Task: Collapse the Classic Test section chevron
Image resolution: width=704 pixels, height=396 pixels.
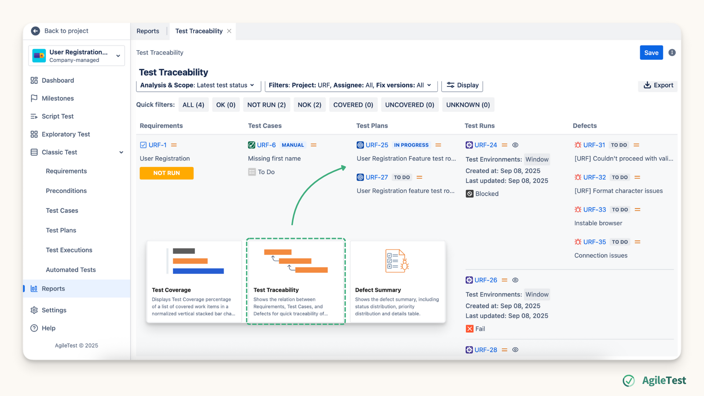Action: tap(121, 152)
